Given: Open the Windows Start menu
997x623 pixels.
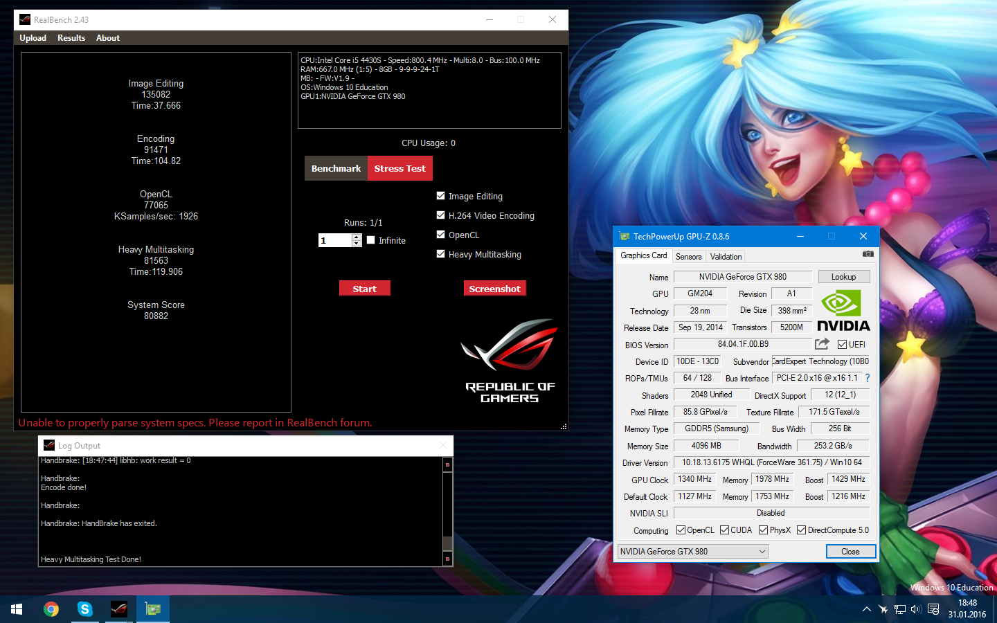Looking at the screenshot, I should (x=17, y=609).
